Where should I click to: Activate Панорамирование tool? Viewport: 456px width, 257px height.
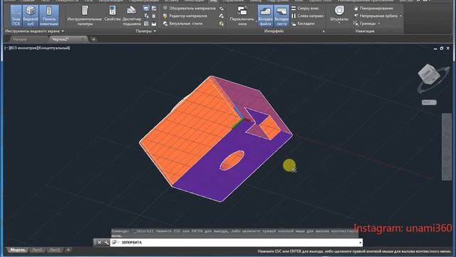click(x=373, y=9)
